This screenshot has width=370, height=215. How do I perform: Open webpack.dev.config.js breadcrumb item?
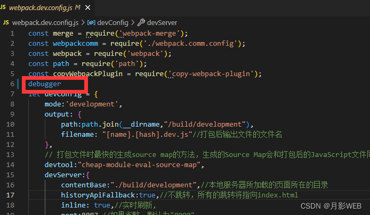coord(45,22)
